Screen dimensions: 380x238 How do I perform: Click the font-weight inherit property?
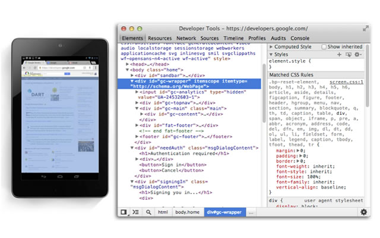click(x=305, y=167)
